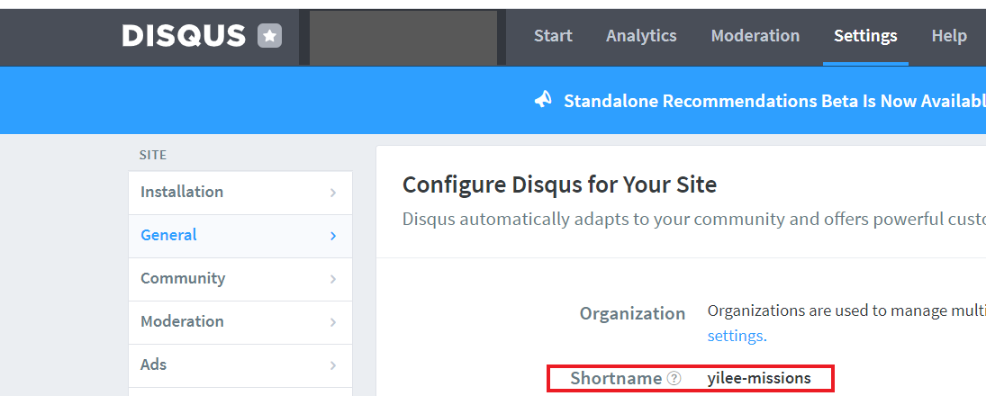Switch to the Moderation top tab
Image resolution: width=986 pixels, height=396 pixels.
(755, 36)
